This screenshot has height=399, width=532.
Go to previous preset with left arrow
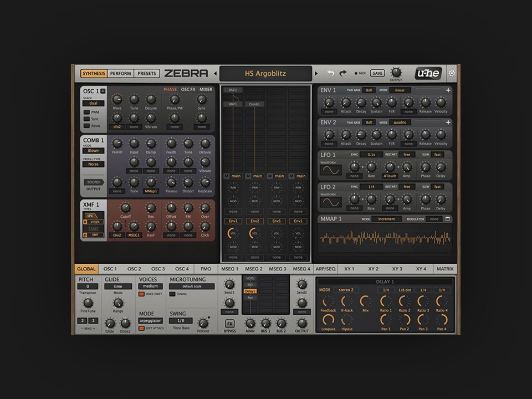tap(215, 74)
